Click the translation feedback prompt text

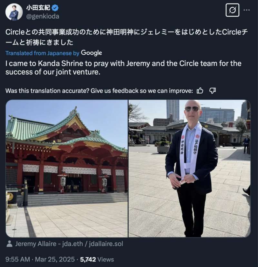coord(99,91)
